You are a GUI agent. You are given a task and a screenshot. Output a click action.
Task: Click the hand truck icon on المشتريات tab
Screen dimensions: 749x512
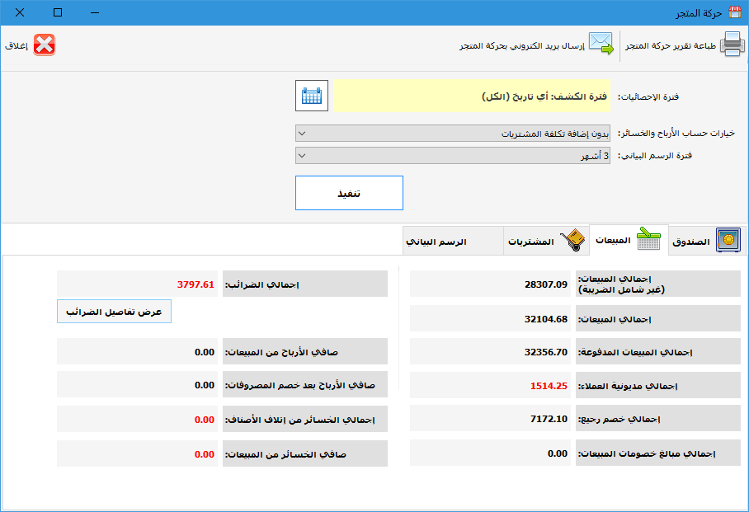[x=571, y=241]
